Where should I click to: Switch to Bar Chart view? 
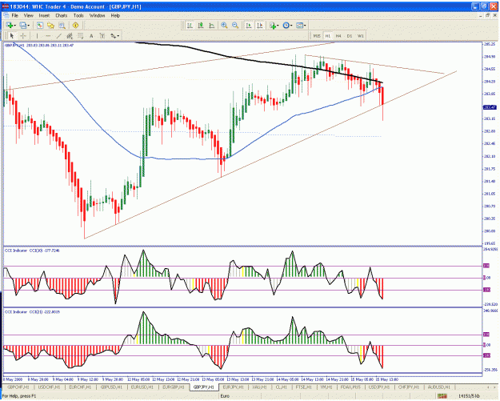190,25
